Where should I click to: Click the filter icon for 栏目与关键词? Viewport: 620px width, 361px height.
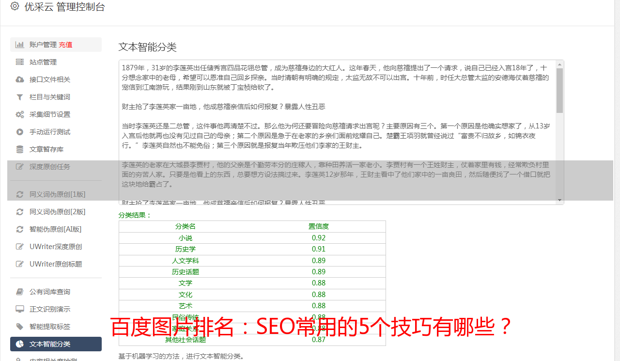[20, 97]
